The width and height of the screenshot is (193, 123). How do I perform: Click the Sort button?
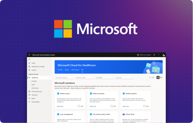[x=152, y=77]
